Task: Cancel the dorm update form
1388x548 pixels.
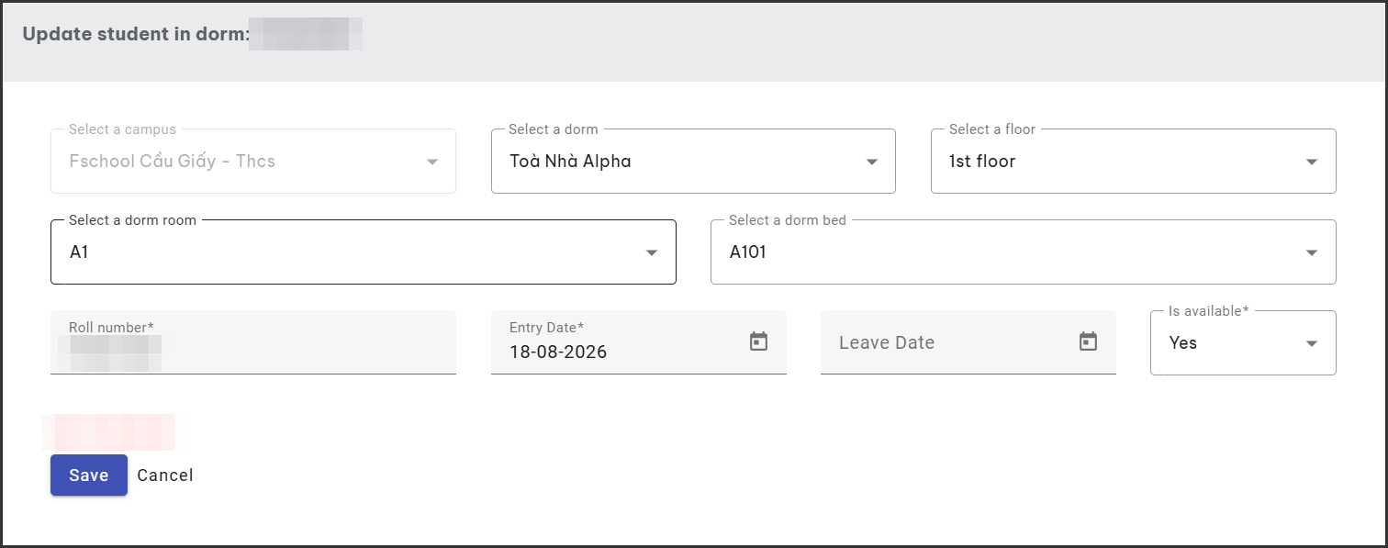Action: click(x=165, y=475)
